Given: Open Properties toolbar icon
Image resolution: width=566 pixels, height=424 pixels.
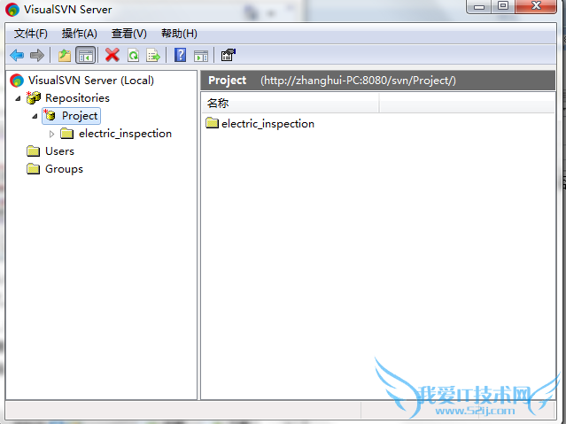Looking at the screenshot, I should click(x=229, y=55).
